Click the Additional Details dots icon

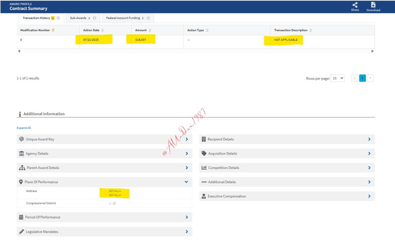click(204, 182)
